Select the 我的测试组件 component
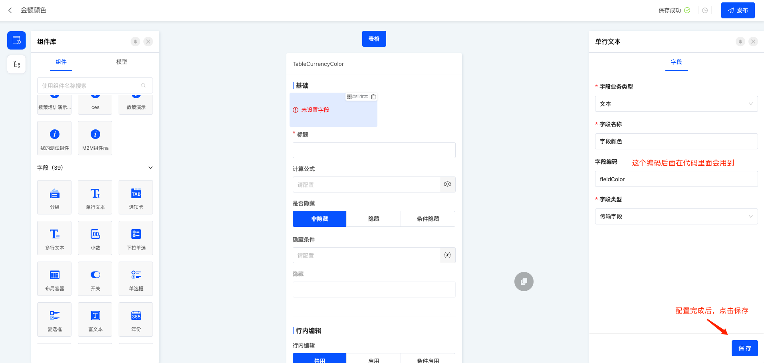764x363 pixels. point(54,138)
